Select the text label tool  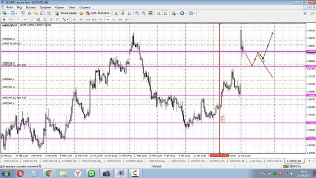58,20
